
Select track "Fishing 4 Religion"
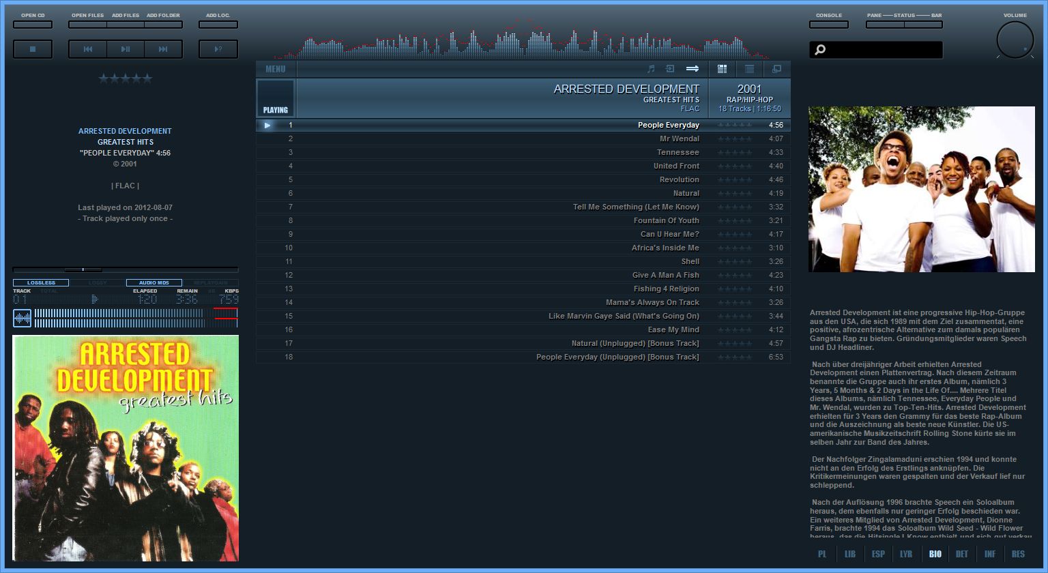(x=523, y=289)
